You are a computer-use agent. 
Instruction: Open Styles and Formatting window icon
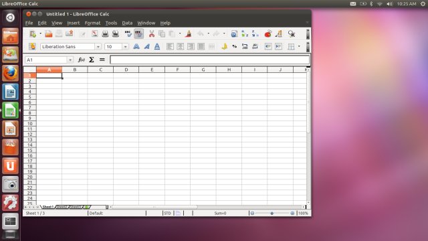coord(32,46)
